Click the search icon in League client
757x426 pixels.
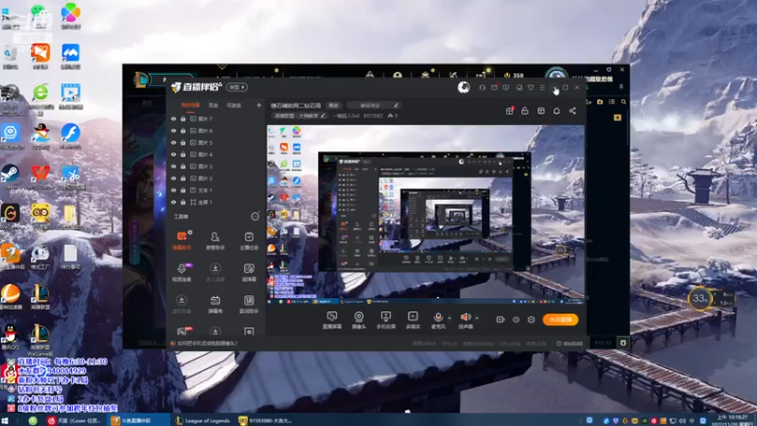pyautogui.click(x=624, y=102)
